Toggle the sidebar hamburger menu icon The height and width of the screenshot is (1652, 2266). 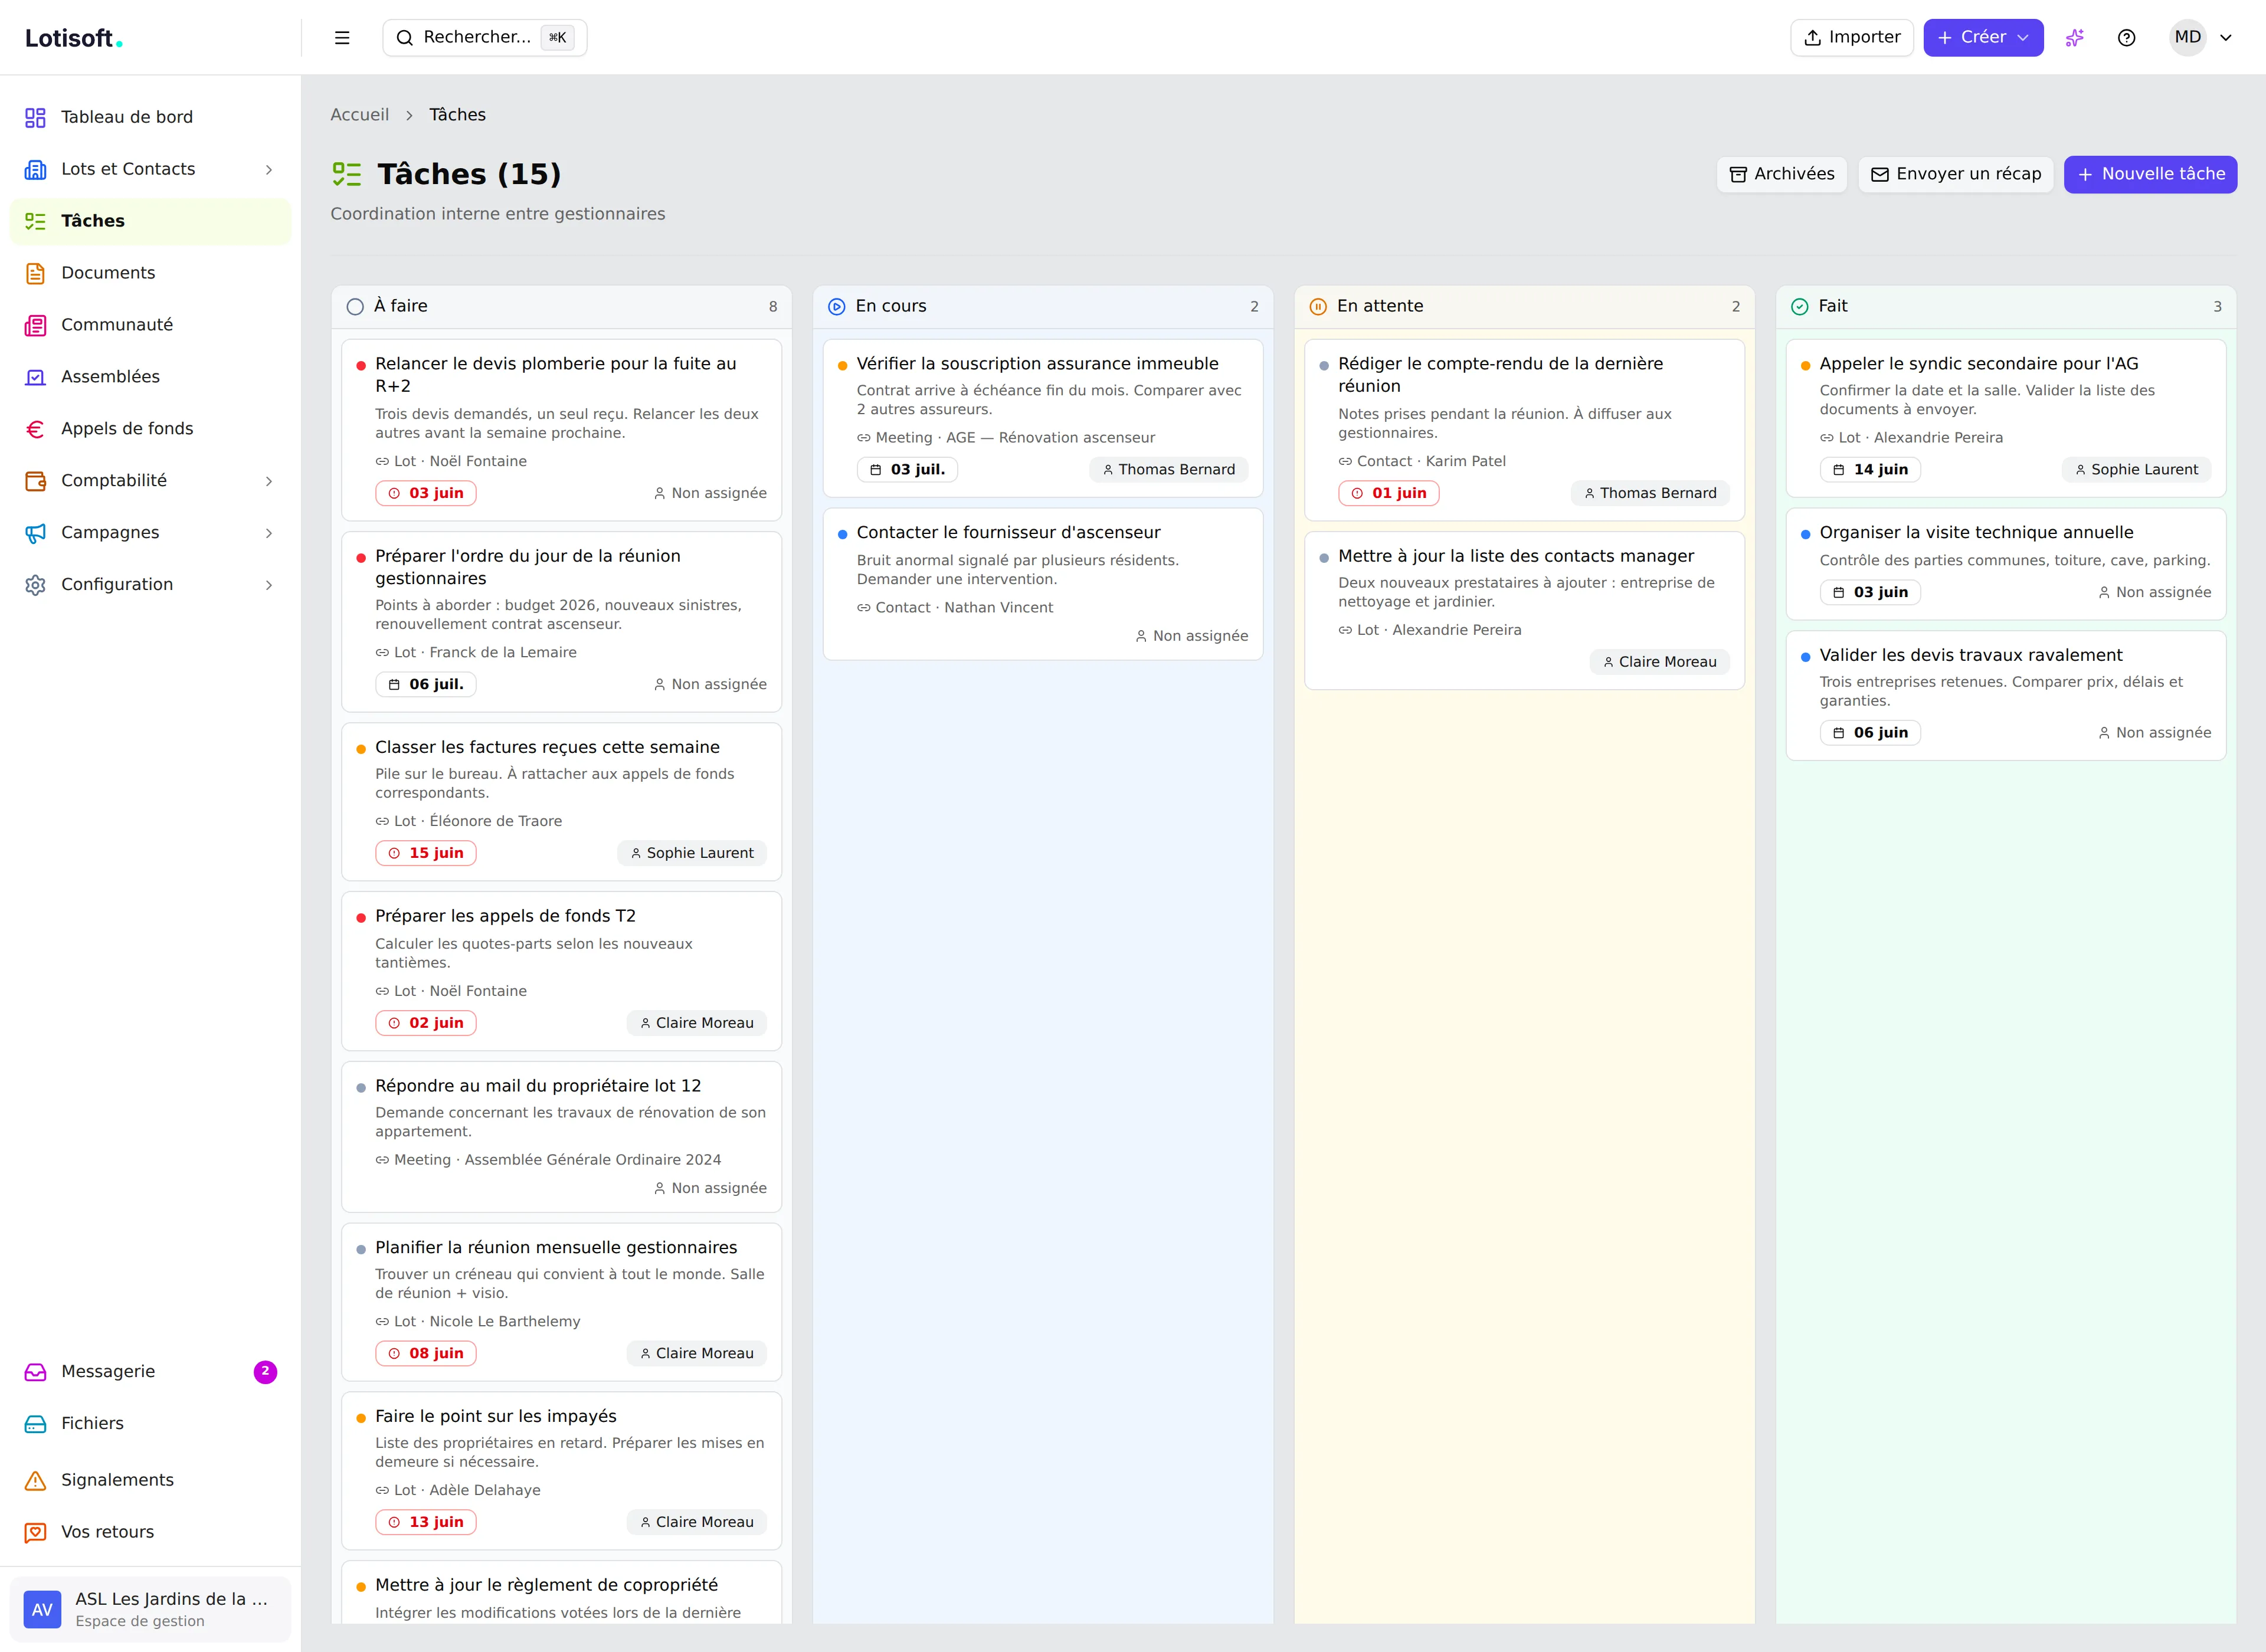point(342,38)
